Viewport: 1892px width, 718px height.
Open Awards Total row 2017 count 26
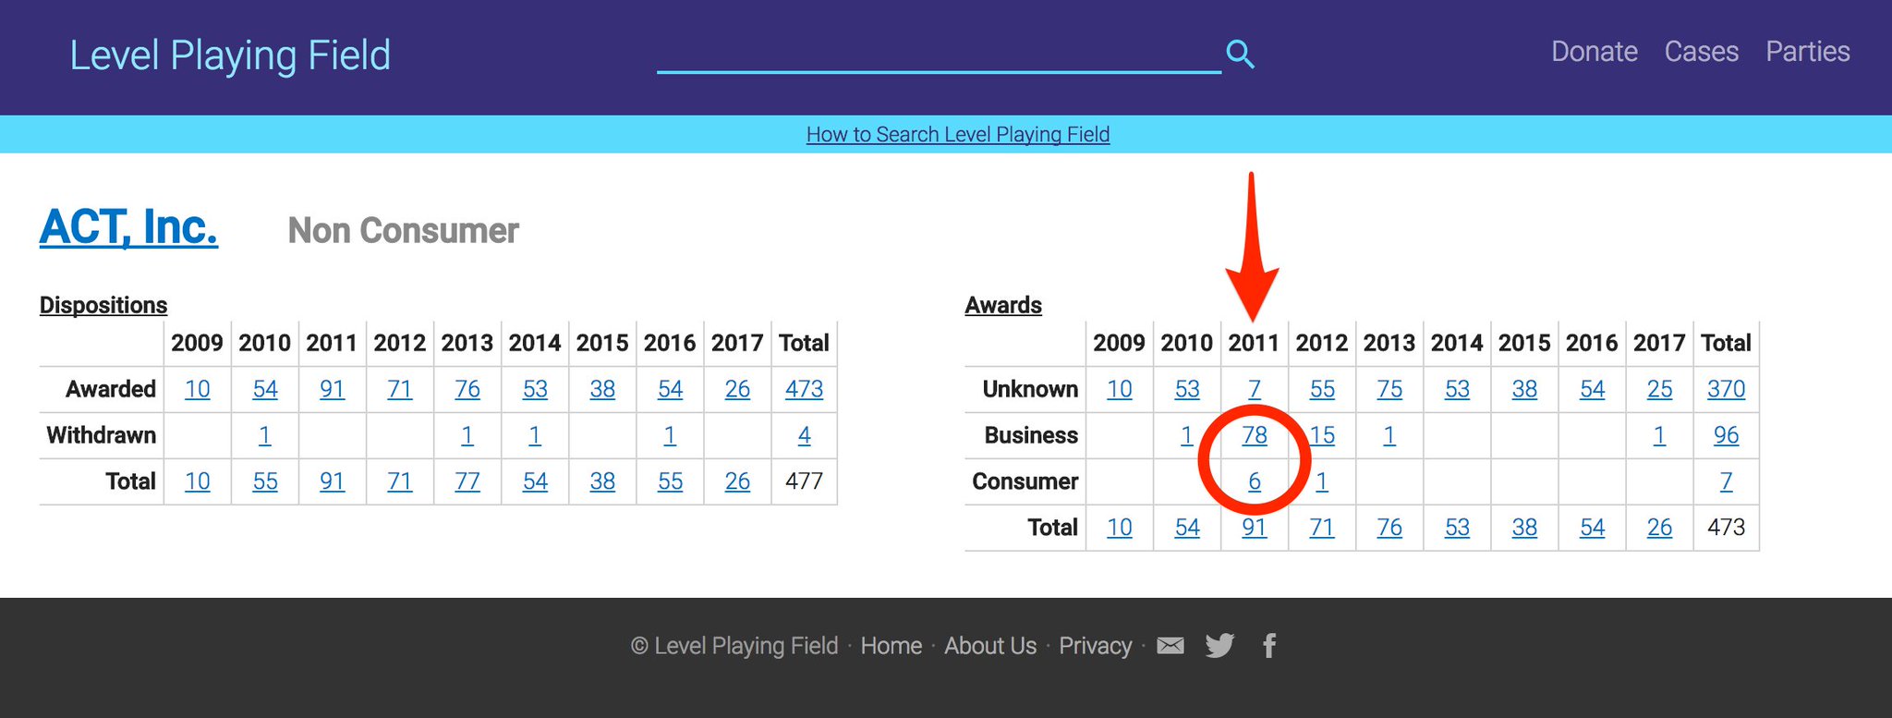point(1659,528)
